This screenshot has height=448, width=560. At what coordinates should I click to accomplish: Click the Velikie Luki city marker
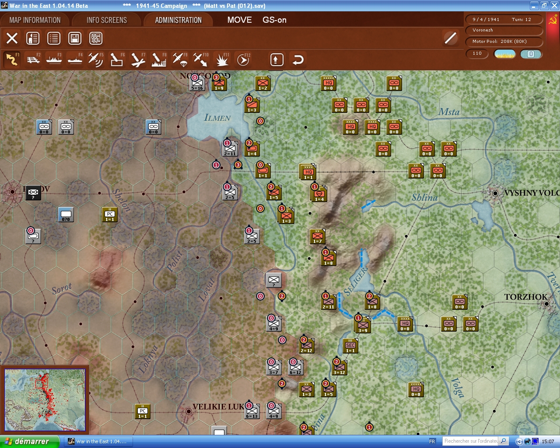189,411
